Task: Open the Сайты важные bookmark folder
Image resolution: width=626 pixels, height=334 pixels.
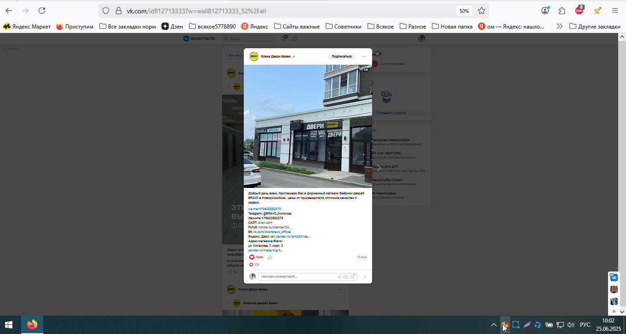Action: click(297, 27)
